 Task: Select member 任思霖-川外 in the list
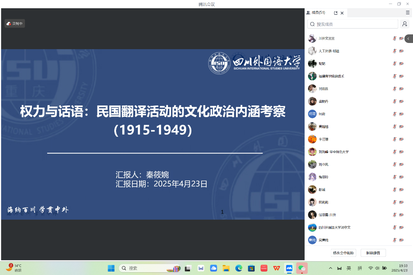click(327, 215)
